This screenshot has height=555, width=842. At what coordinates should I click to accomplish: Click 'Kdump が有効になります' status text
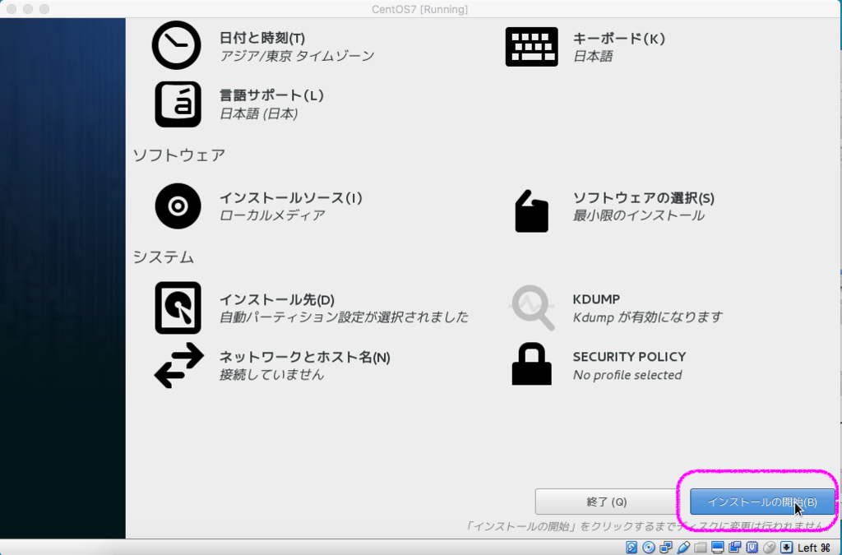[x=648, y=317]
